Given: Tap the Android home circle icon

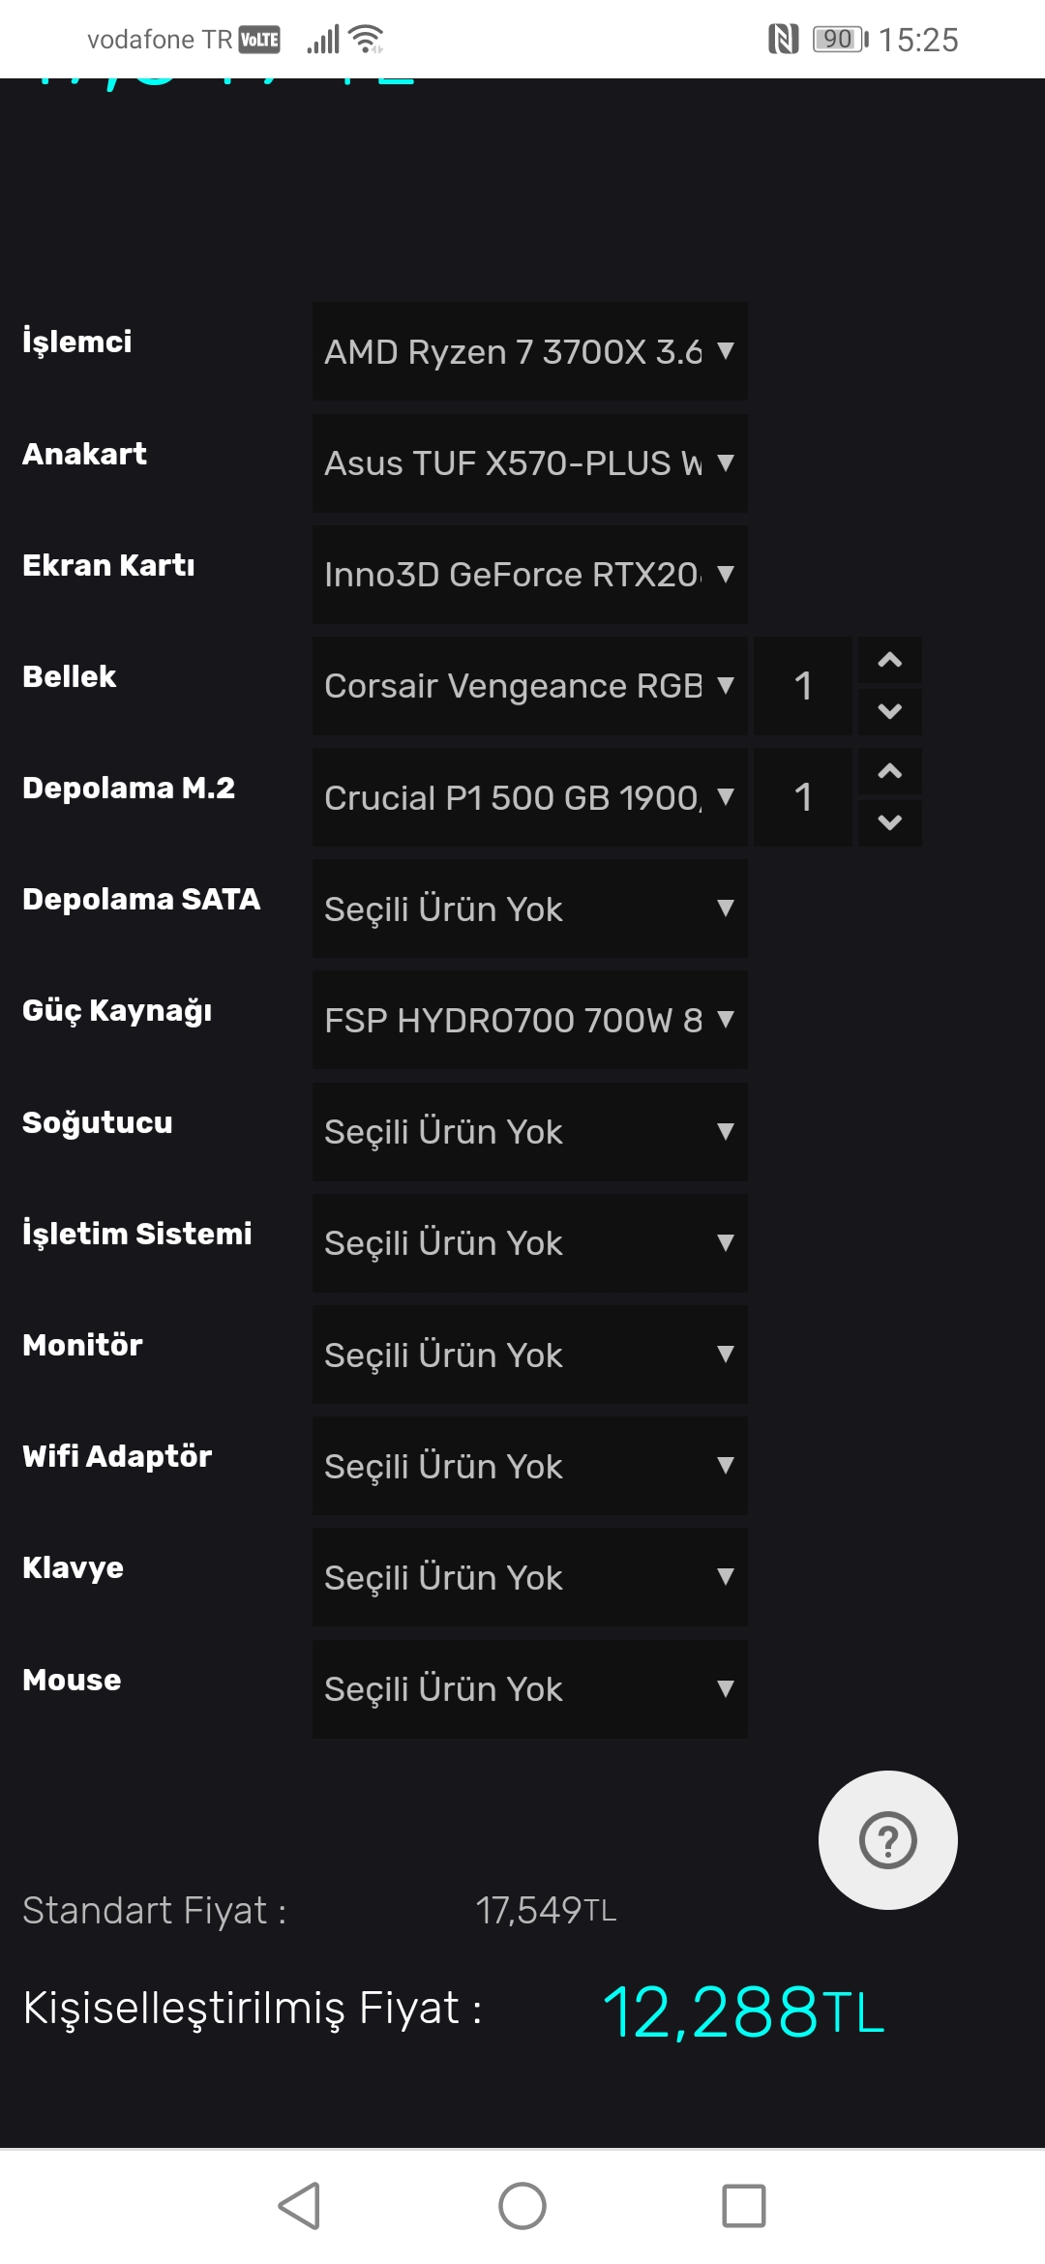Looking at the screenshot, I should (522, 2206).
